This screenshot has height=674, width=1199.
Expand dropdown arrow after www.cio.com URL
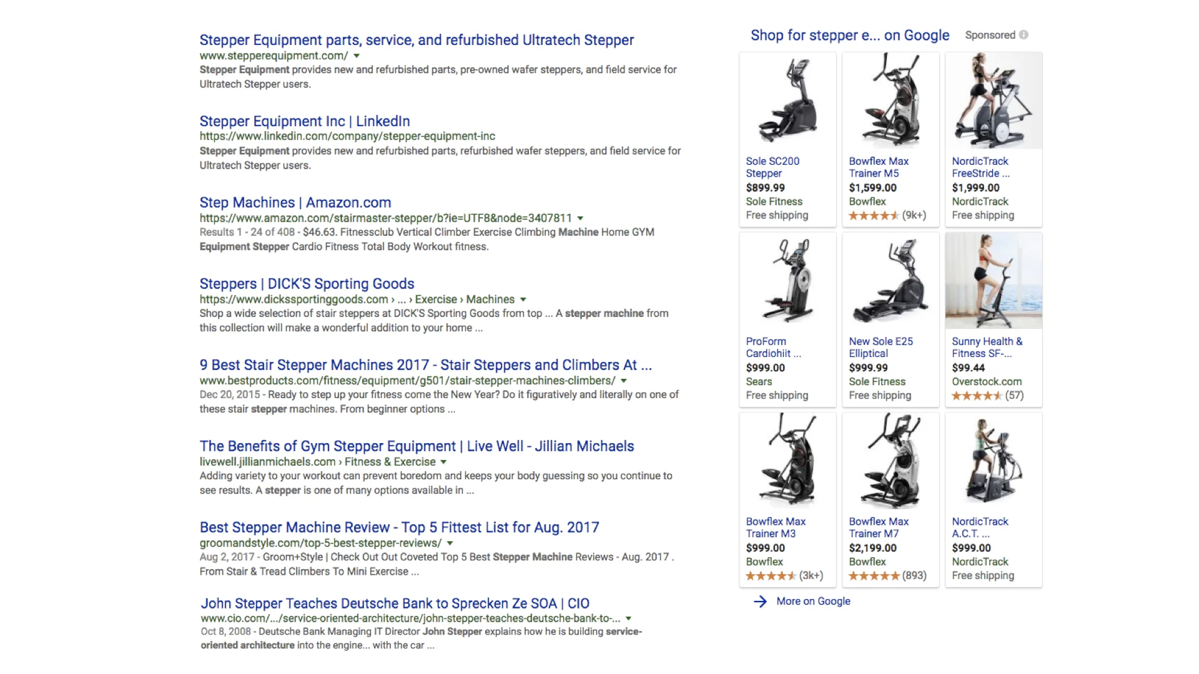(x=629, y=618)
